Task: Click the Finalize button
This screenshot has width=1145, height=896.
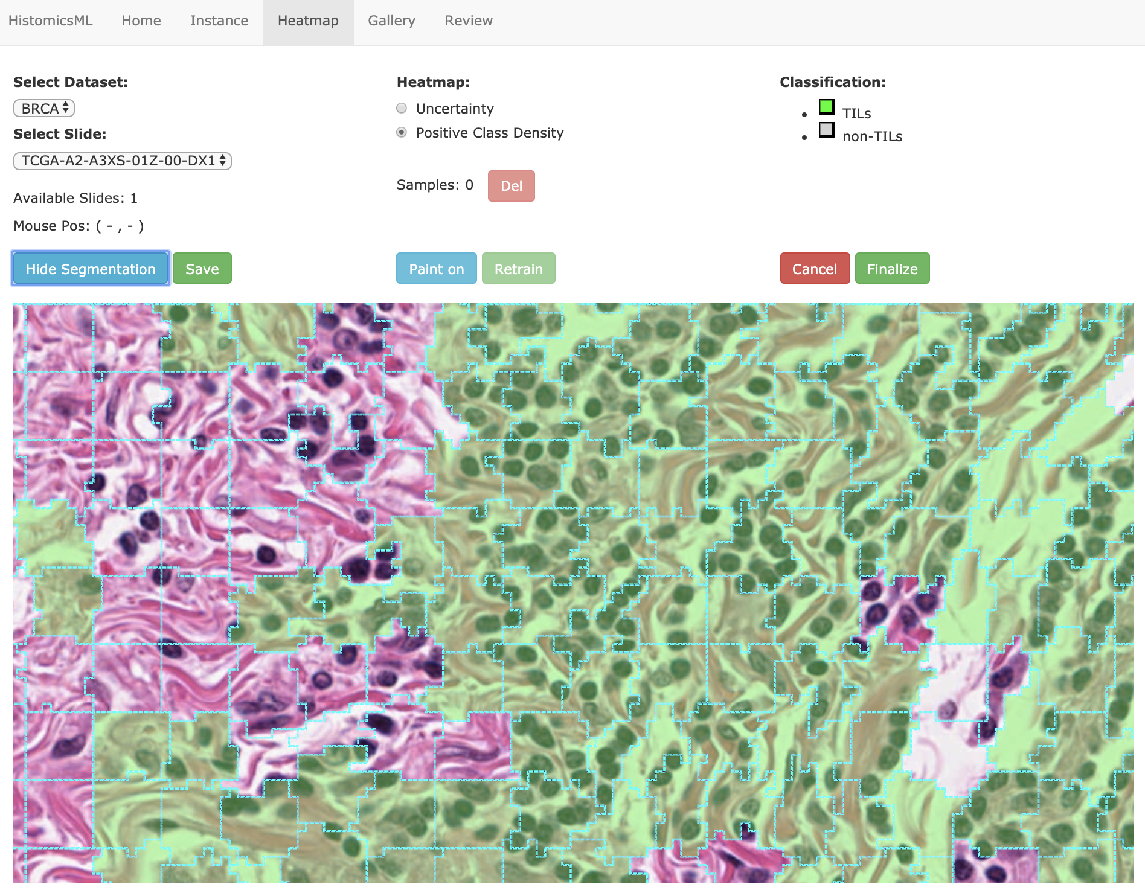Action: coord(893,269)
